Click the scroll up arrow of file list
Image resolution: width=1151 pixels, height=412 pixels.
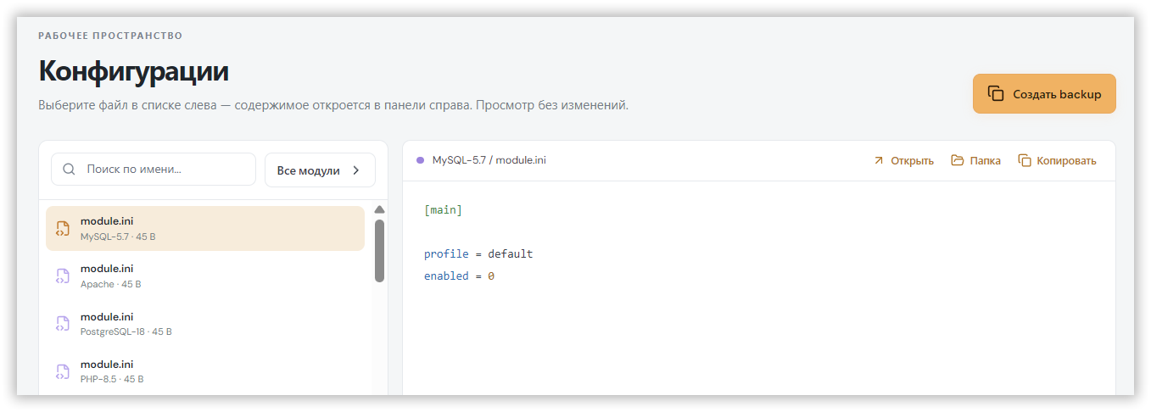click(379, 209)
